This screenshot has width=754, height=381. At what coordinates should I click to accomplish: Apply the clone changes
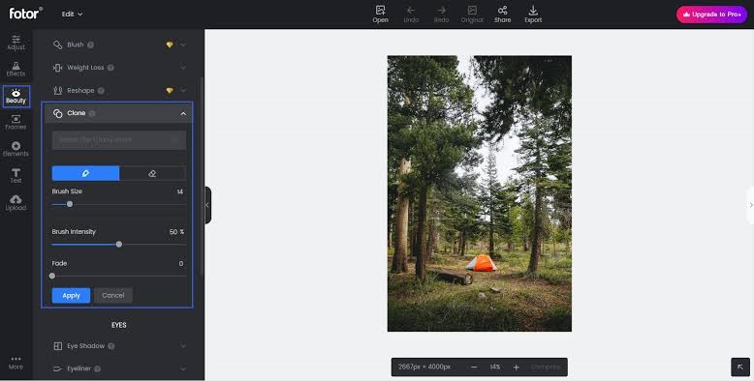tap(71, 296)
